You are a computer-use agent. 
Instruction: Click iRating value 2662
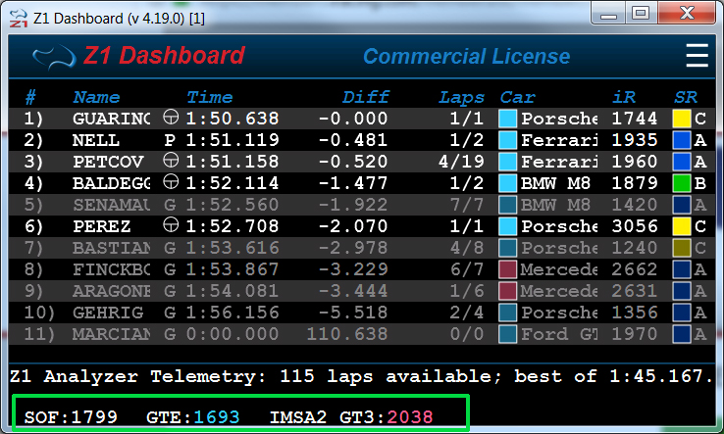tap(635, 269)
